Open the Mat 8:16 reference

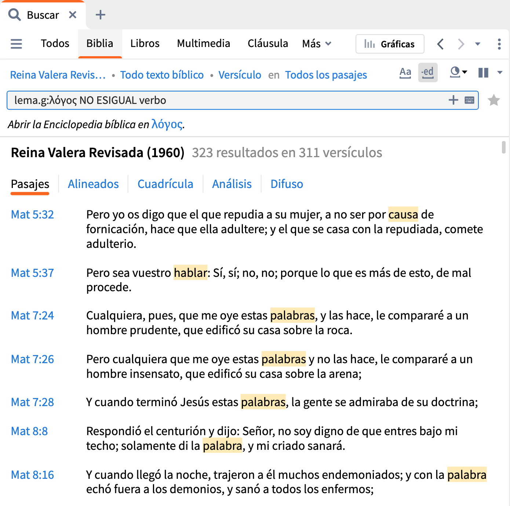point(32,475)
